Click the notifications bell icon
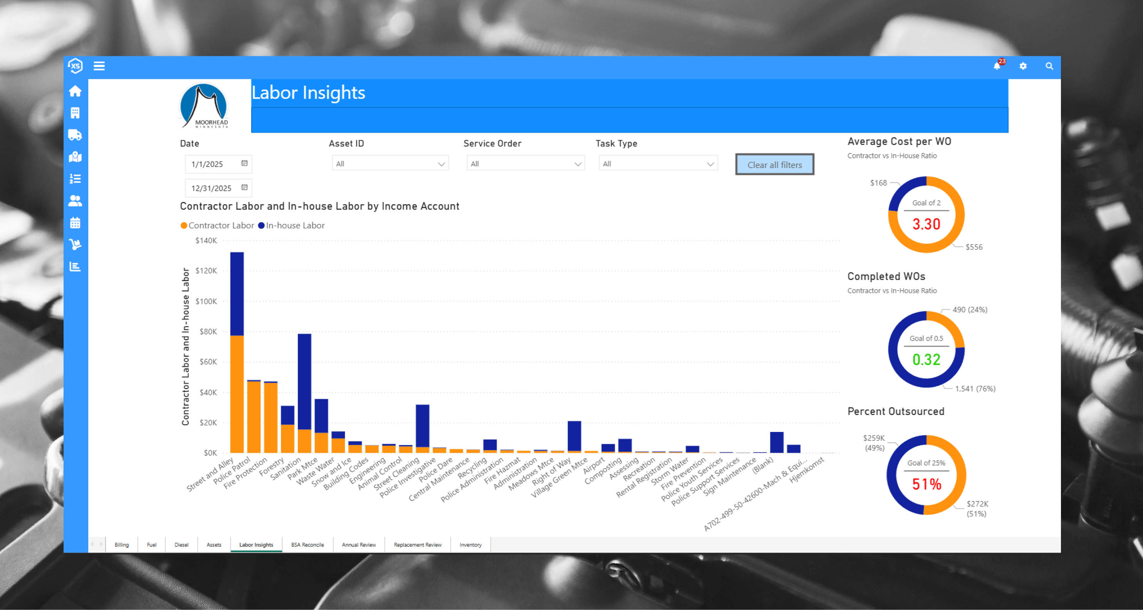Screen dimensions: 1143x610 tap(997, 66)
